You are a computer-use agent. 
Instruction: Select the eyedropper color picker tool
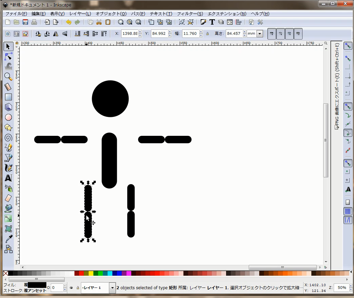8,239
